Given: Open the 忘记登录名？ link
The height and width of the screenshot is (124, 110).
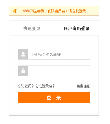Looking at the screenshot, I should coord(45,86).
